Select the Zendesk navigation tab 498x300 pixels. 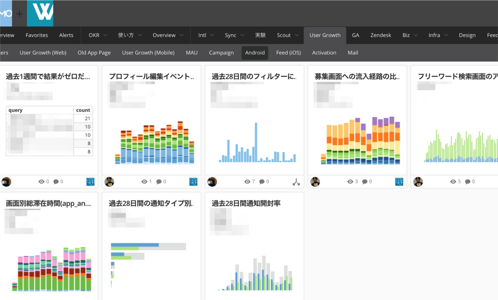[381, 35]
